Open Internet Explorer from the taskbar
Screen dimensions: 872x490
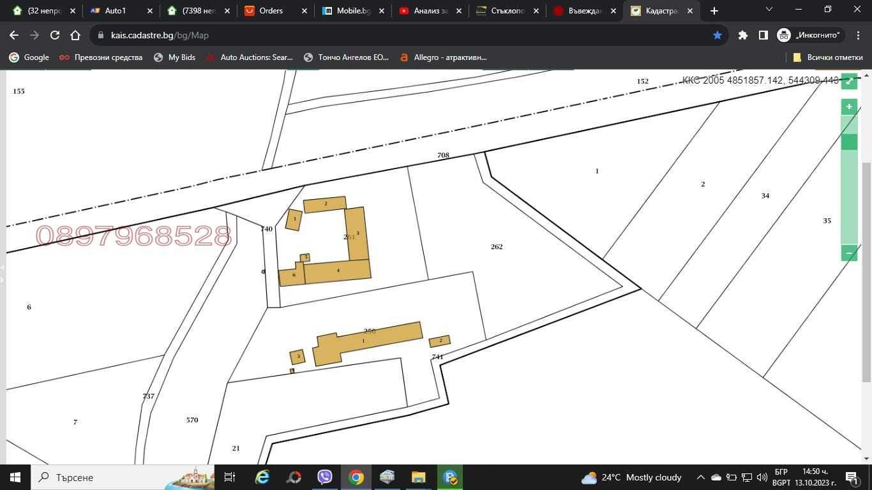(262, 477)
